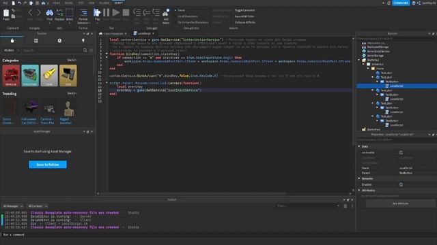Collapse the ScreenGui tree node
The image size is (437, 245).
(364, 64)
